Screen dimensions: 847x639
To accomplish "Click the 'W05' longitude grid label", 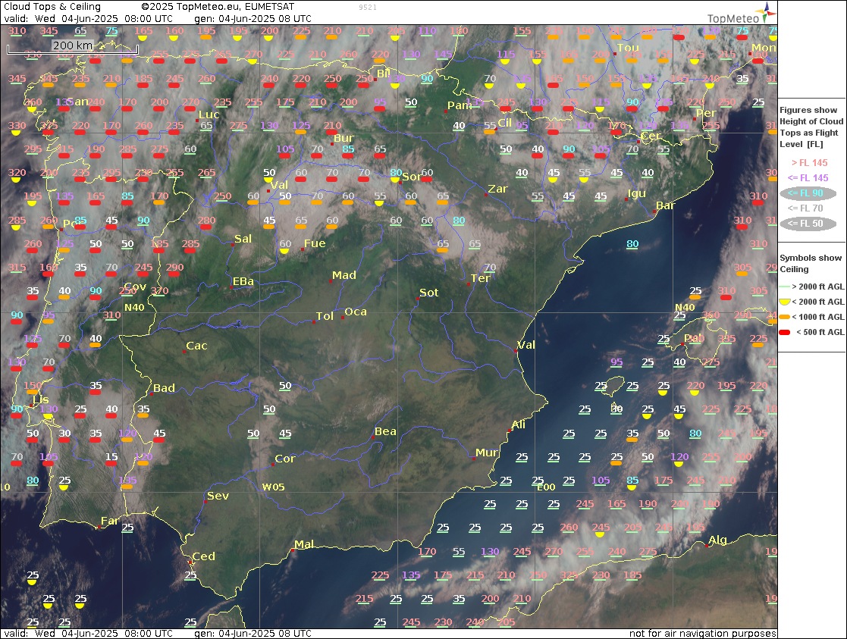I will [x=273, y=487].
